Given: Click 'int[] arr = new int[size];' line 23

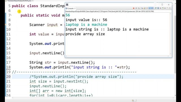Looking at the screenshot, I should click(x=58, y=91).
